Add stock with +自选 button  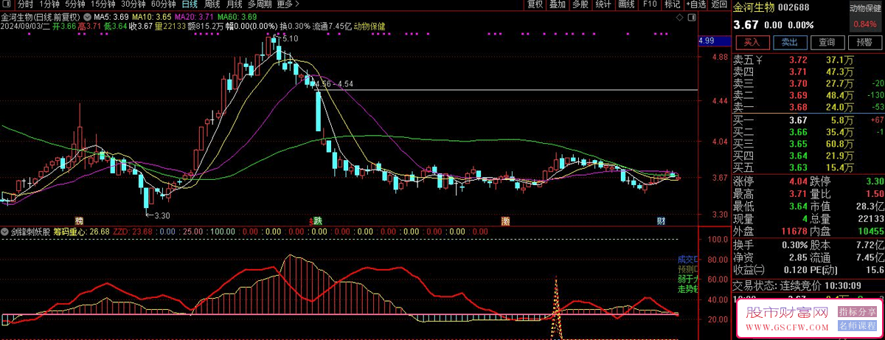click(x=695, y=4)
